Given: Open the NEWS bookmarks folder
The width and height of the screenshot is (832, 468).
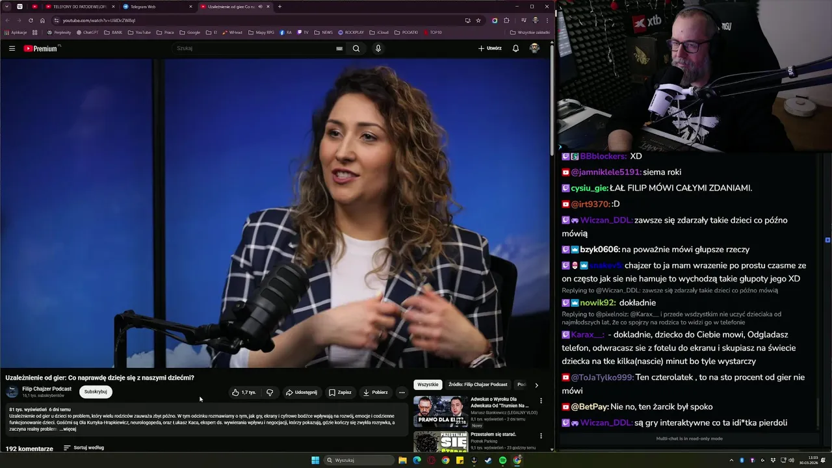Looking at the screenshot, I should (323, 32).
